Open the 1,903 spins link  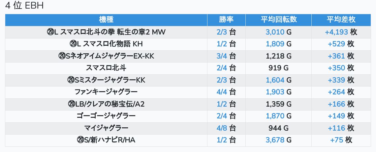[275, 92]
